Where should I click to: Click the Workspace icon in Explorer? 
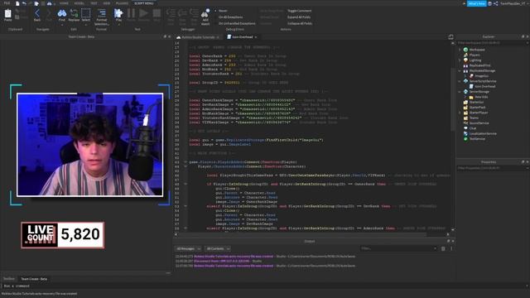pyautogui.click(x=465, y=50)
